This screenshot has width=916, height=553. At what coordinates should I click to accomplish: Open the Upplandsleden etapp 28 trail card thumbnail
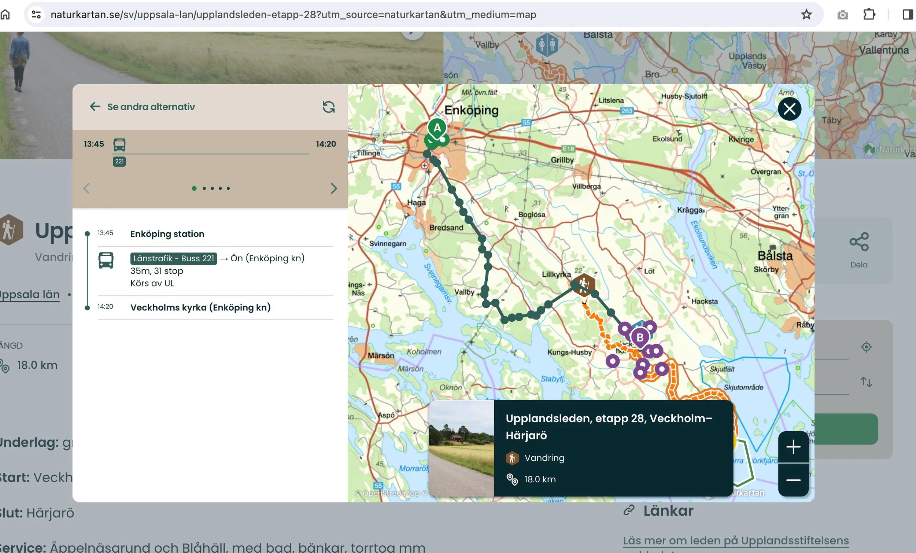(x=461, y=448)
